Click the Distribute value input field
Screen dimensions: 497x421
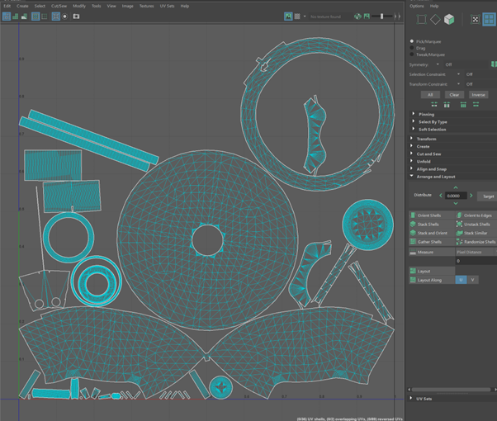coord(456,196)
